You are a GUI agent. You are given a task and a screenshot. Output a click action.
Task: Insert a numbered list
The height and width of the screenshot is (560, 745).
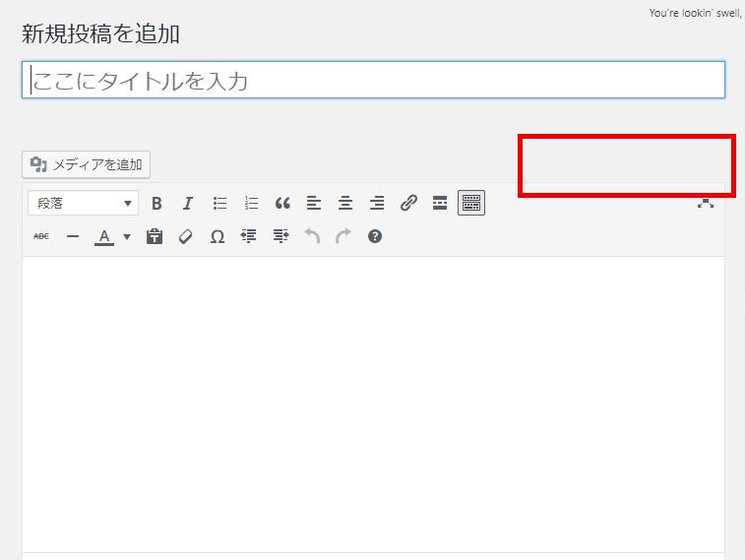[x=251, y=204]
